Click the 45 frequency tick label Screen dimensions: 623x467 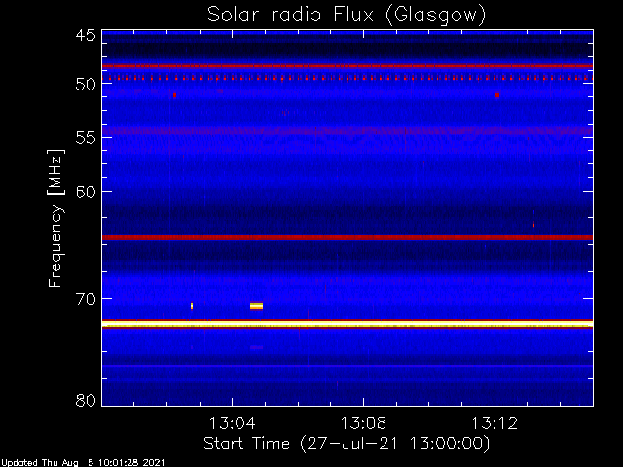coord(86,35)
